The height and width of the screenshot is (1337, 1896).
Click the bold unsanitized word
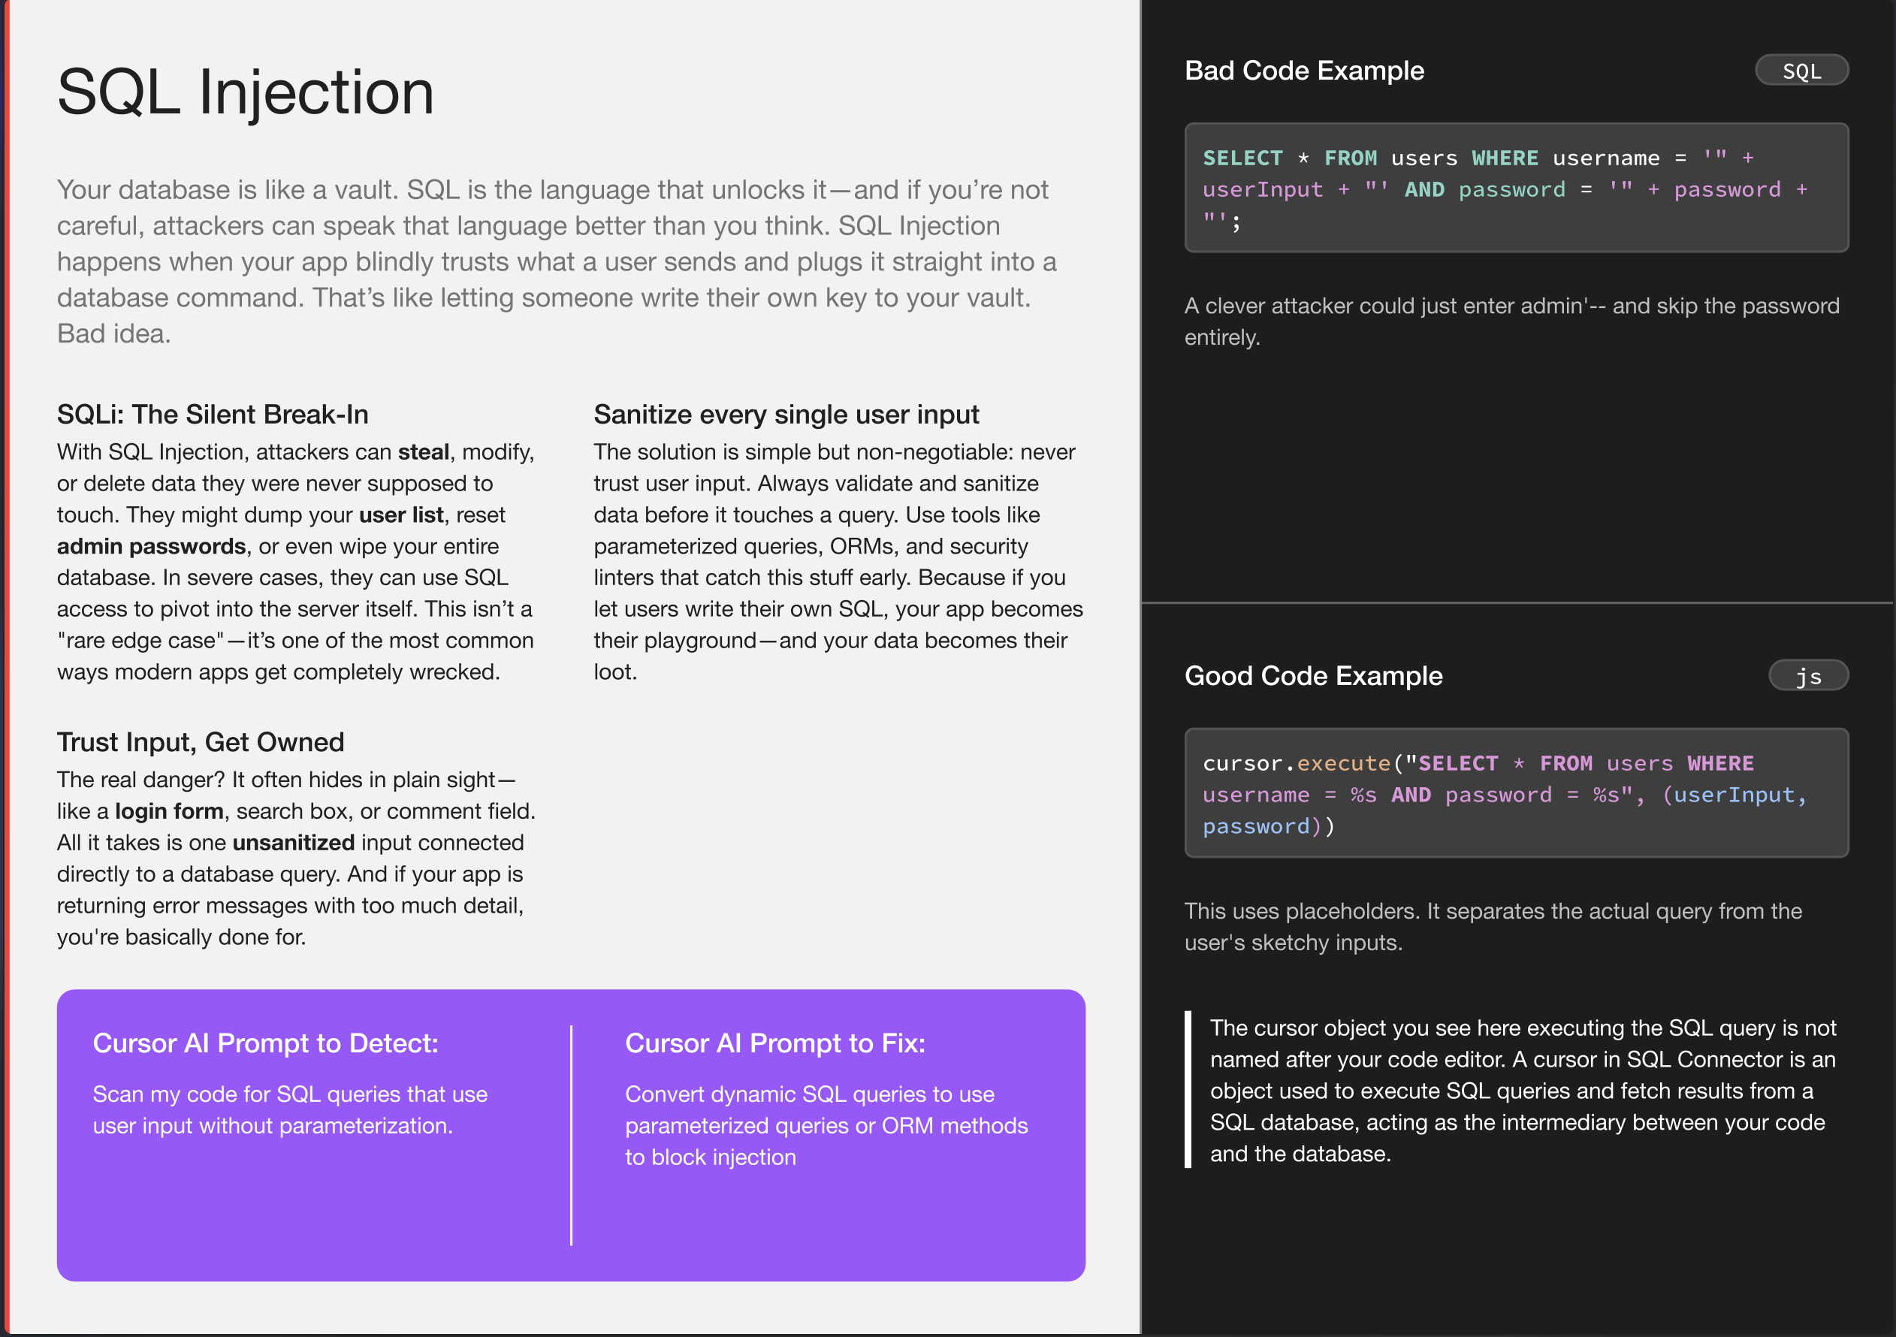pyautogui.click(x=293, y=844)
